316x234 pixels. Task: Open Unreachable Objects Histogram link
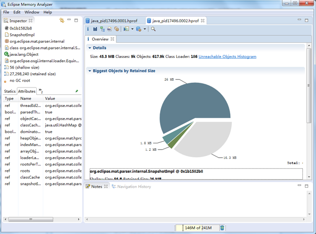(228, 56)
